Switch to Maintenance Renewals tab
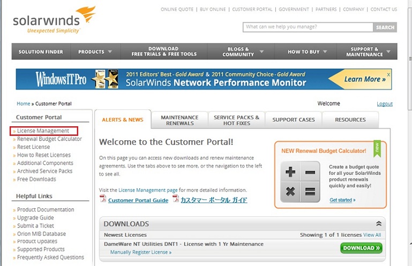Viewport: 412px width, 266px height. point(179,120)
